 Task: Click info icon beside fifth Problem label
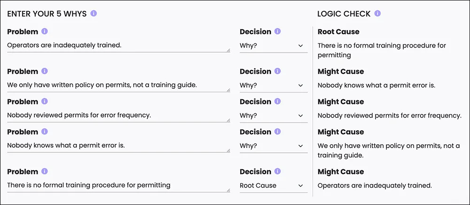tap(44, 172)
